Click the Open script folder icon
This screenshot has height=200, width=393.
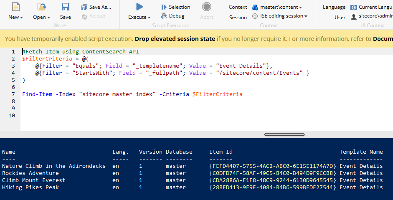41,7
